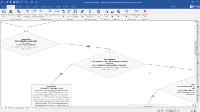
Task: Click the Cut (Вырезать) scissors icon
Action: pyautogui.click(x=11, y=12)
